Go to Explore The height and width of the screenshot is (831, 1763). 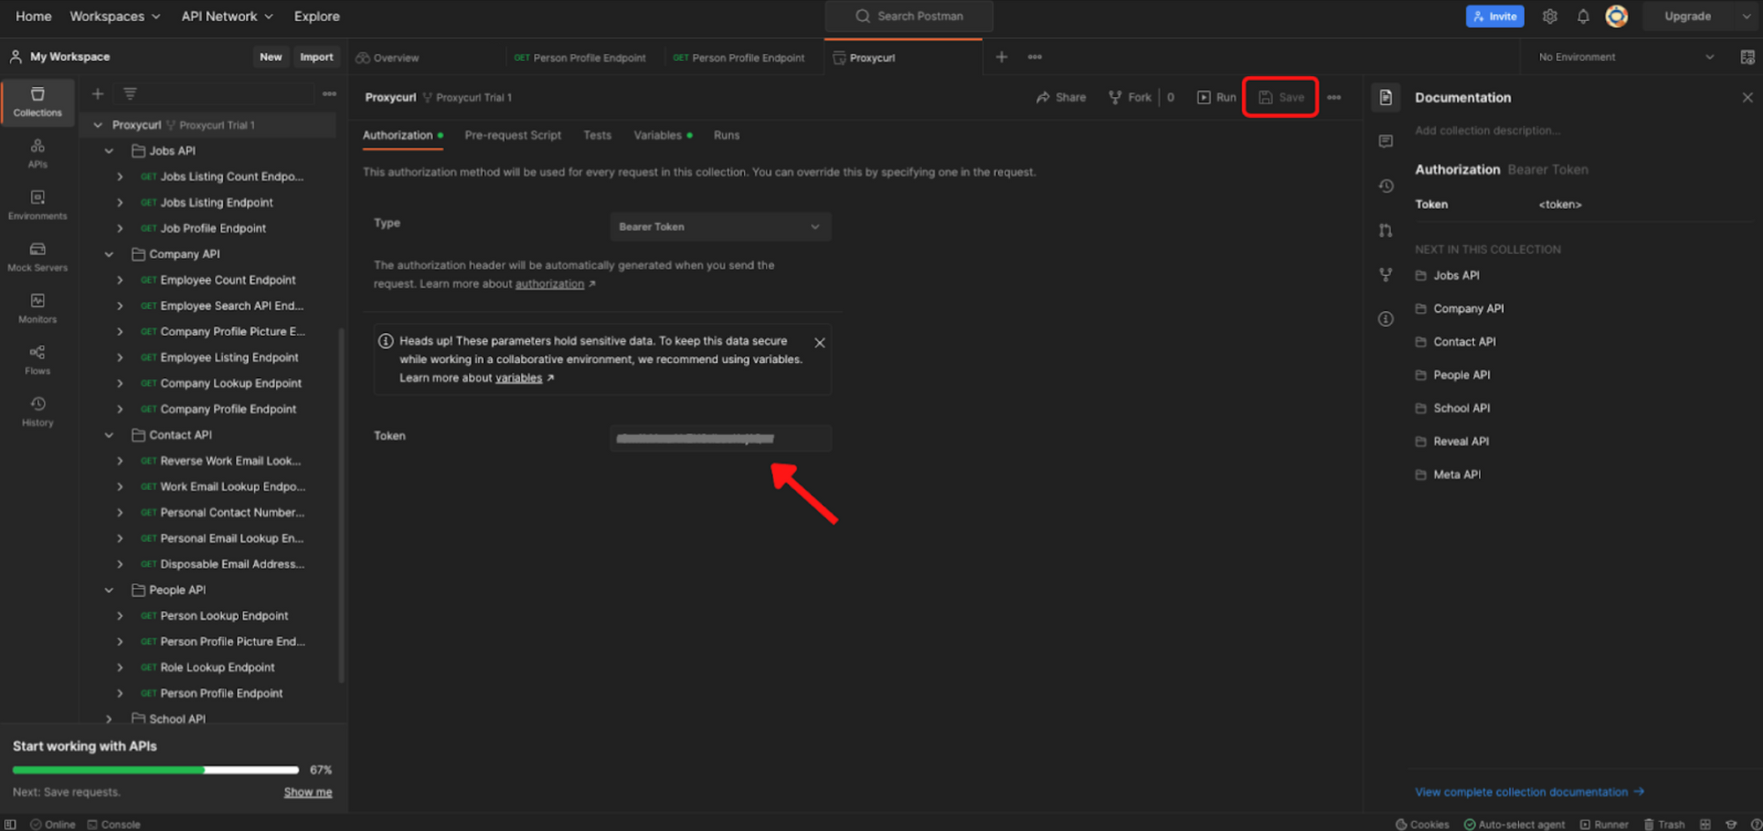(316, 16)
